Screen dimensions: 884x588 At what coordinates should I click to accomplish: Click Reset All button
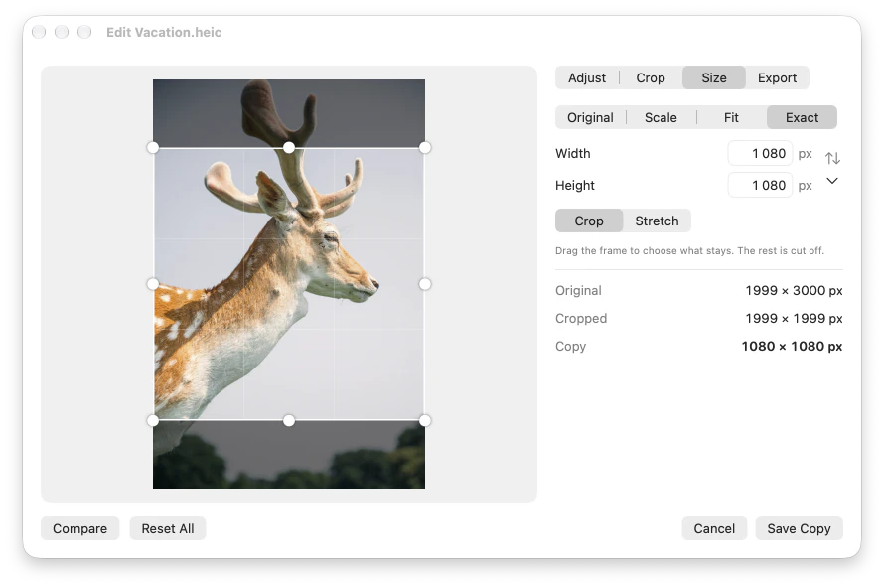(168, 528)
